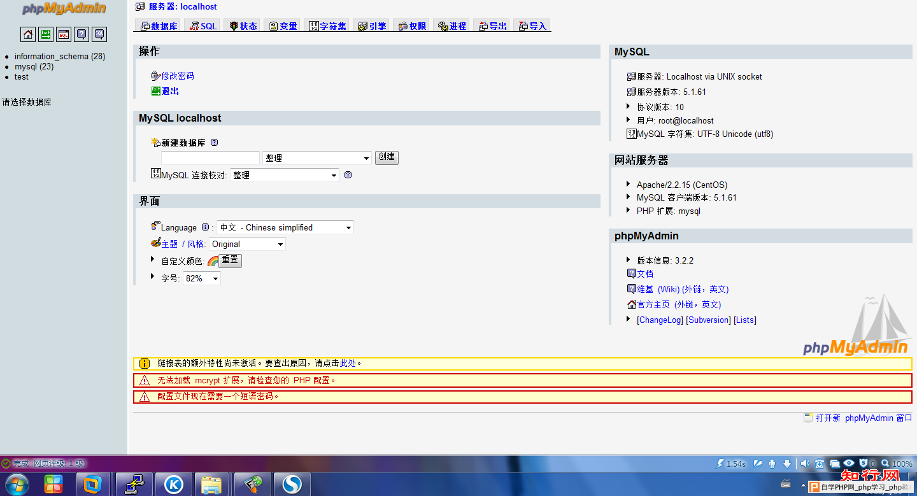The height and width of the screenshot is (496, 917).
Task: Open the 数据库 tab
Action: click(159, 26)
